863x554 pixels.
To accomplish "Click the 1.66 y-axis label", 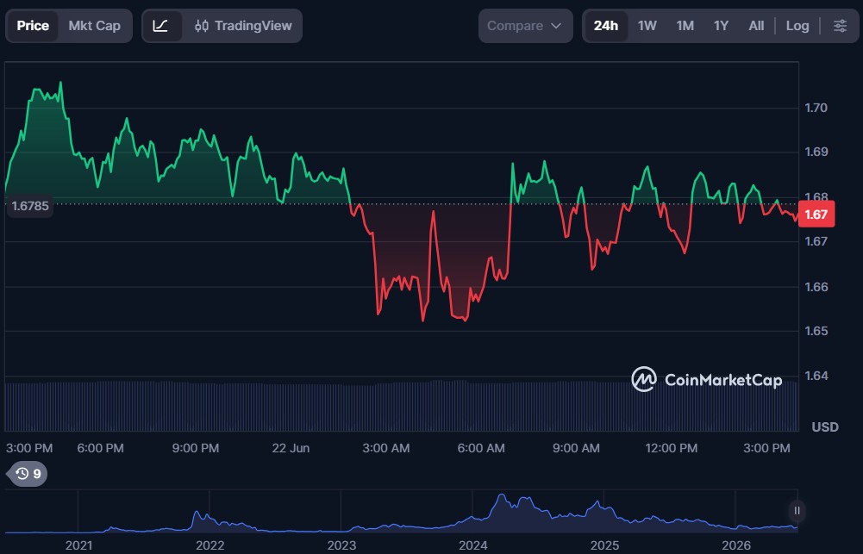I will click(816, 287).
